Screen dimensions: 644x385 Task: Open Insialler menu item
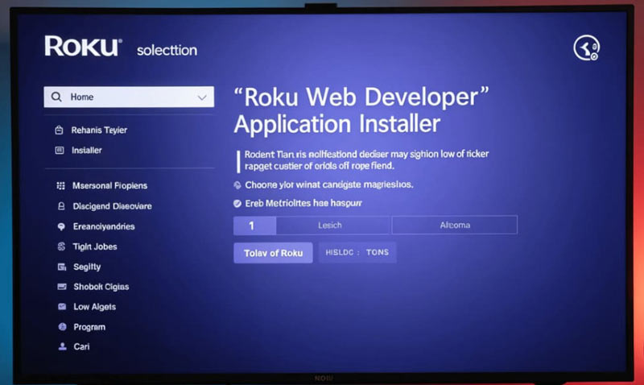(x=87, y=151)
